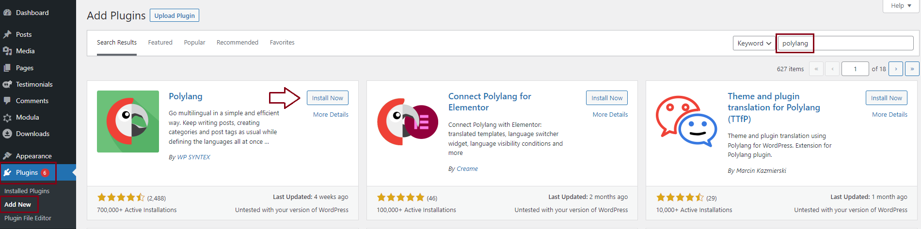The height and width of the screenshot is (229, 921).
Task: Click the Media icon in sidebar
Action: 7,51
